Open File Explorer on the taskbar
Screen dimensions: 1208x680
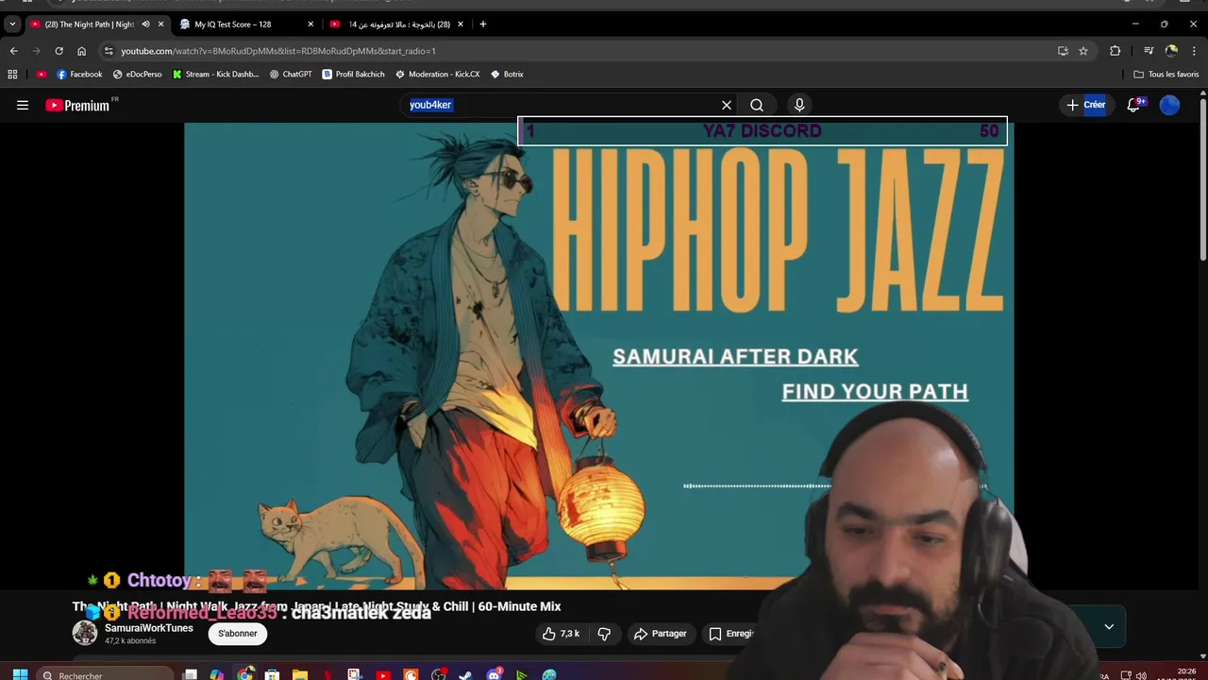tap(299, 674)
